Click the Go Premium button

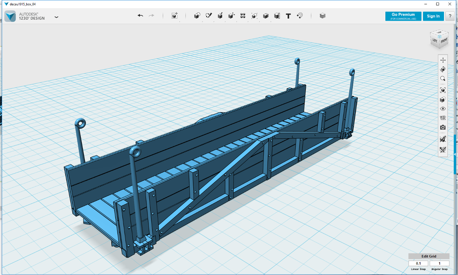403,16
